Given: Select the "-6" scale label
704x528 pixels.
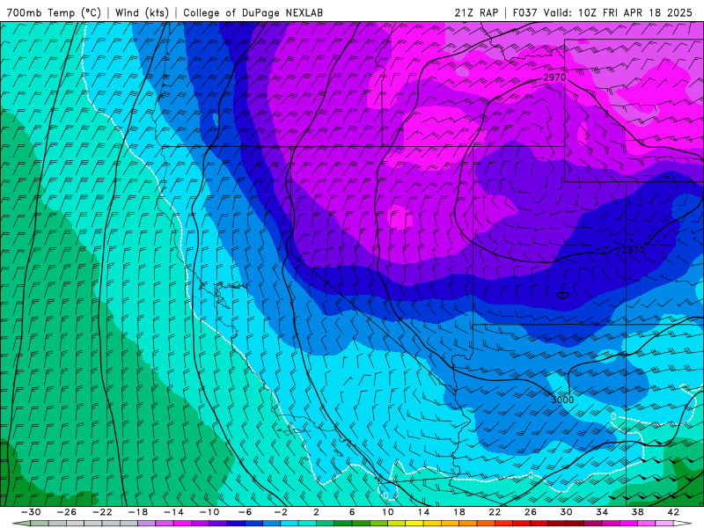Looking at the screenshot, I should [246, 512].
